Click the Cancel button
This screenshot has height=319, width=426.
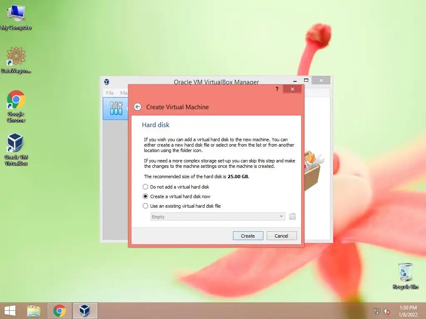coord(282,236)
